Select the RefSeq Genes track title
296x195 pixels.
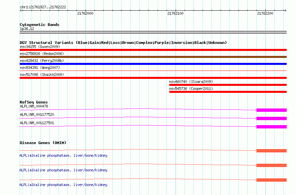[34, 102]
